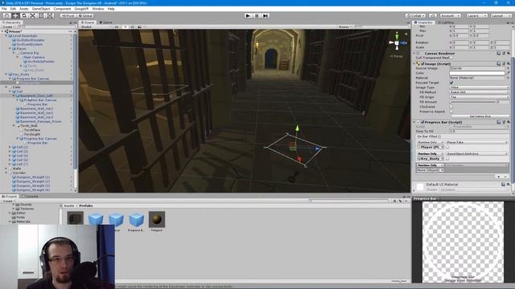
Task: Open the cloud services icon
Action: 433,16
